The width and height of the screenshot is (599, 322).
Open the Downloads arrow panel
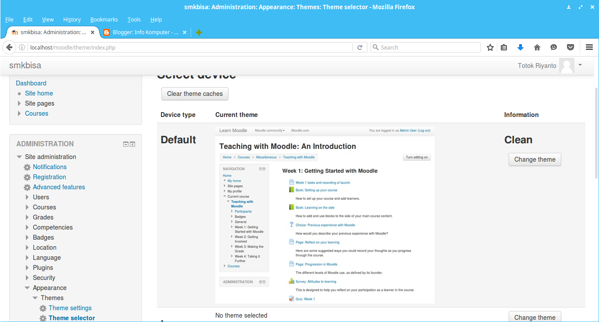pyautogui.click(x=521, y=47)
